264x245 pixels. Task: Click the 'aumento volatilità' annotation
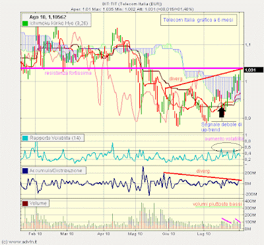point(224,139)
